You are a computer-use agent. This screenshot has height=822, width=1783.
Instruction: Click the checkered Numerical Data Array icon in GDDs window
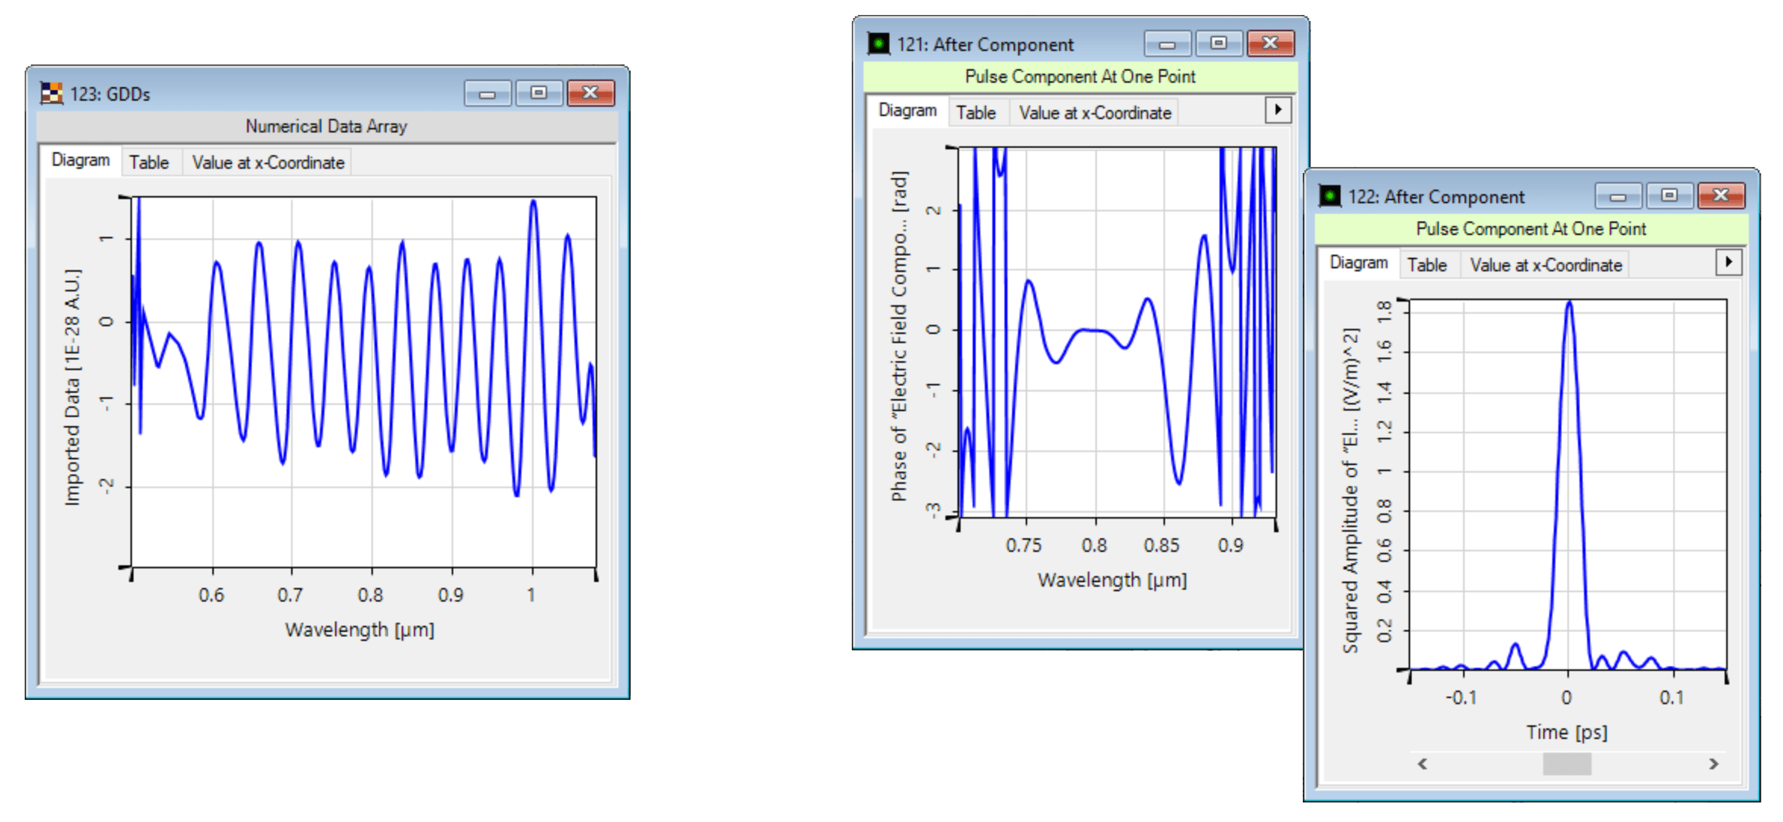51,94
